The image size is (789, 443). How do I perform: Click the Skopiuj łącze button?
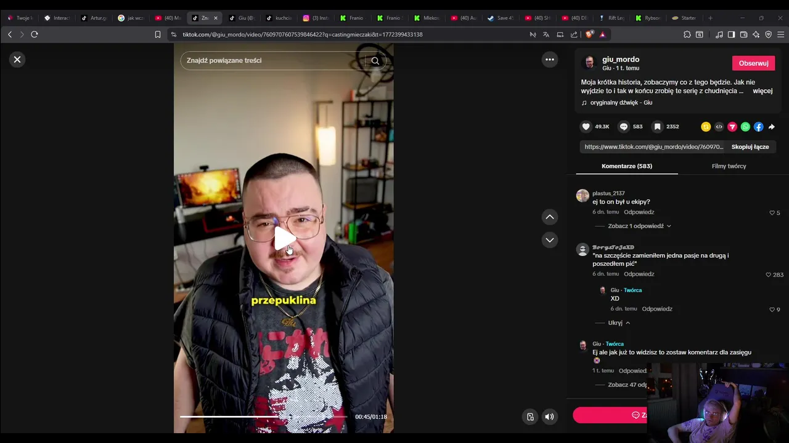(x=750, y=147)
